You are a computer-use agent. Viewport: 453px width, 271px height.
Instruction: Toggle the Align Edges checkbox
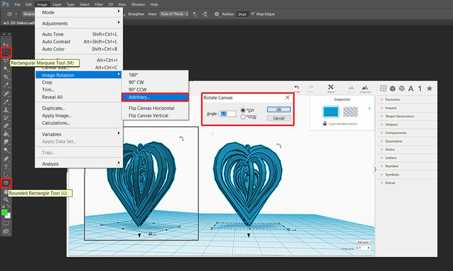253,14
